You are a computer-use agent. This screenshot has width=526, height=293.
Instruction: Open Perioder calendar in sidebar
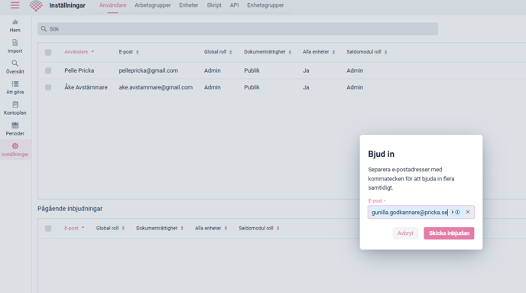15,129
